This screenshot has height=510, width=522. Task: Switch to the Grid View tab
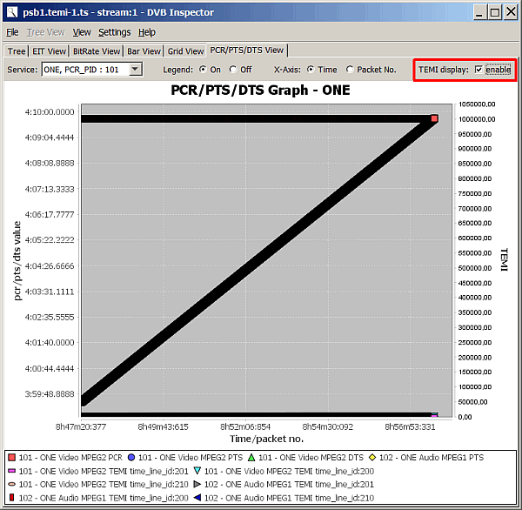186,51
